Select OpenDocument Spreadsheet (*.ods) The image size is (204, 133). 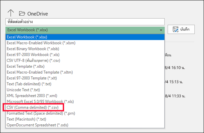[85, 125]
